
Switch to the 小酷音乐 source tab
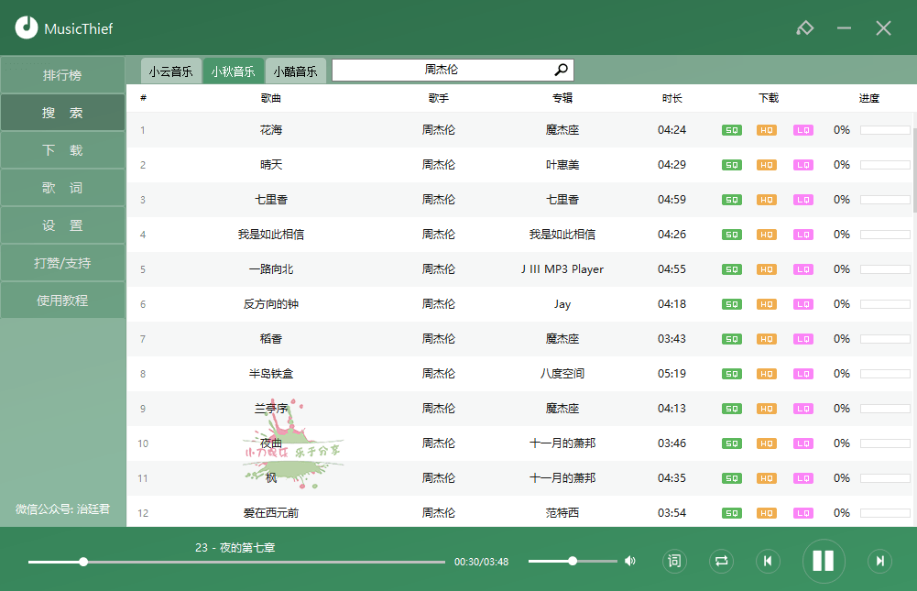click(295, 71)
